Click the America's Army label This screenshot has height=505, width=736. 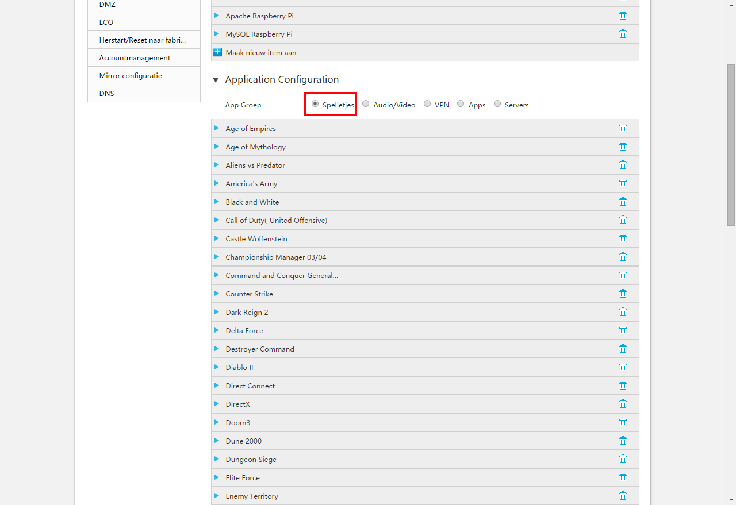251,184
